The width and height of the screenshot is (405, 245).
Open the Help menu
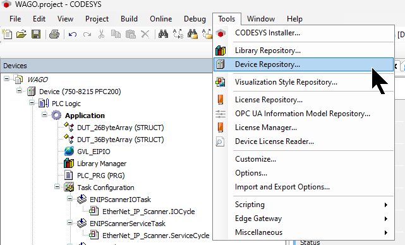294,19
